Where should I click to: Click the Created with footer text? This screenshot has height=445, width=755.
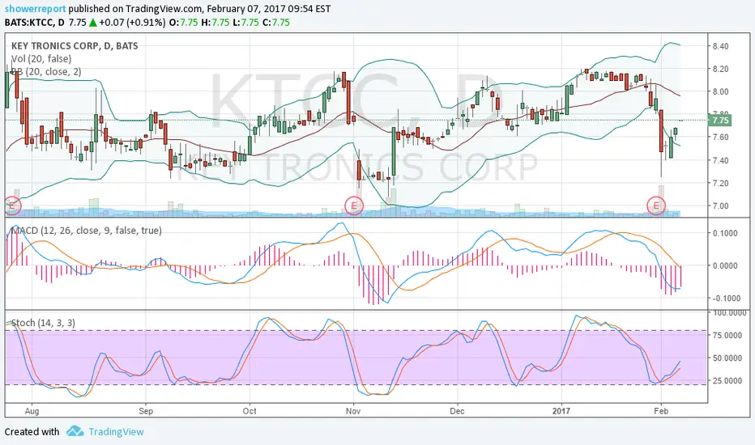(32, 431)
